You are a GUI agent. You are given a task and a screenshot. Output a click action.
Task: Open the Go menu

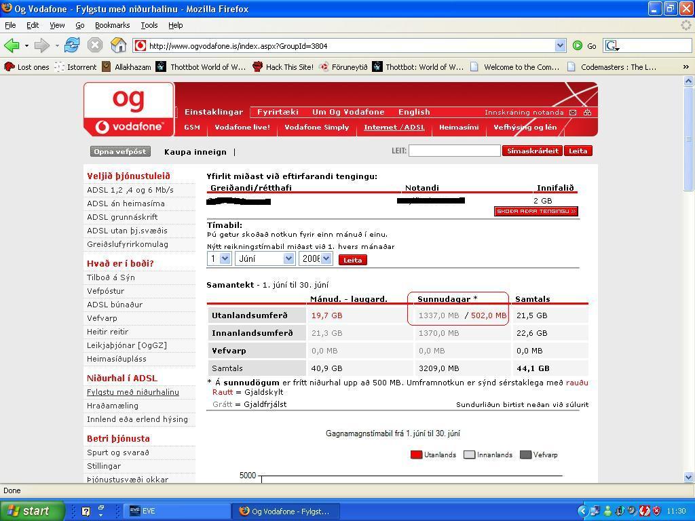(80, 25)
